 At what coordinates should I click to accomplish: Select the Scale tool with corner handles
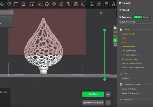tap(32, 4)
